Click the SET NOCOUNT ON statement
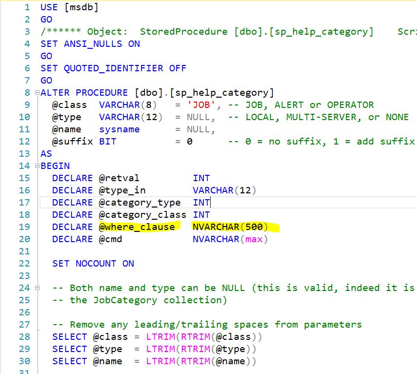This screenshot has width=417, height=374. pyautogui.click(x=93, y=264)
